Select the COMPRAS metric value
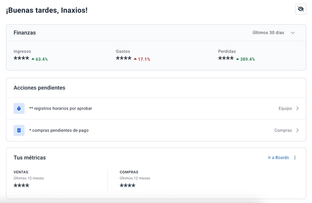This screenshot has width=312, height=203. tap(127, 186)
